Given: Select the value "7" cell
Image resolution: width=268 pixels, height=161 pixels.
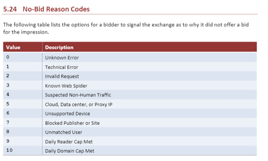Looking at the screenshot, I should [8, 123].
